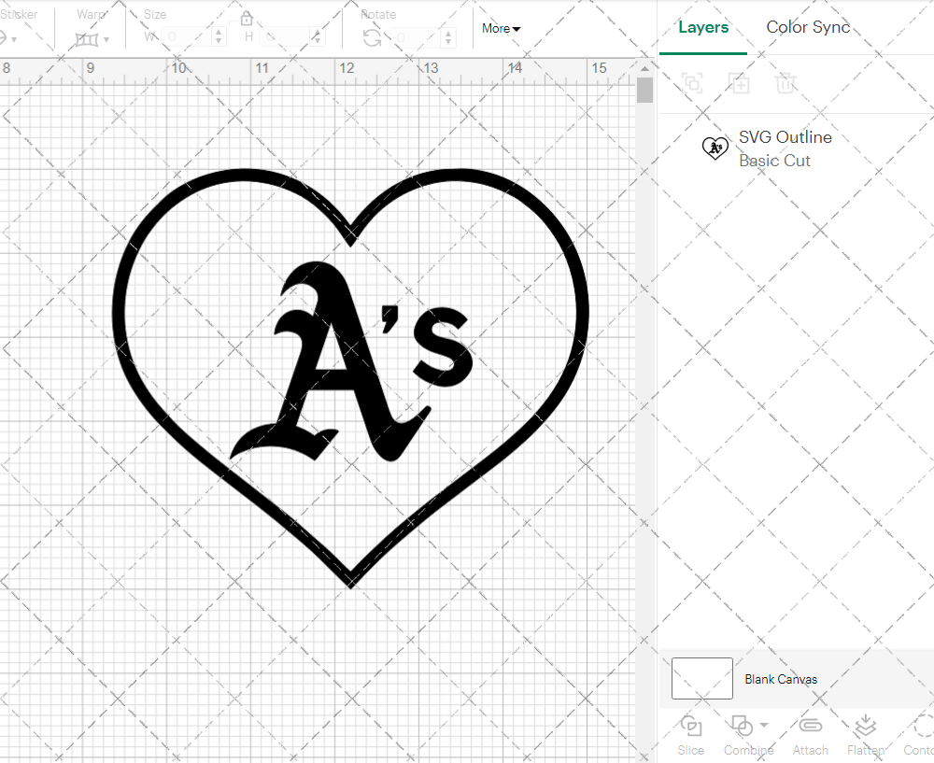This screenshot has width=934, height=763.
Task: Increase the width value with the stepper
Action: coord(219,32)
